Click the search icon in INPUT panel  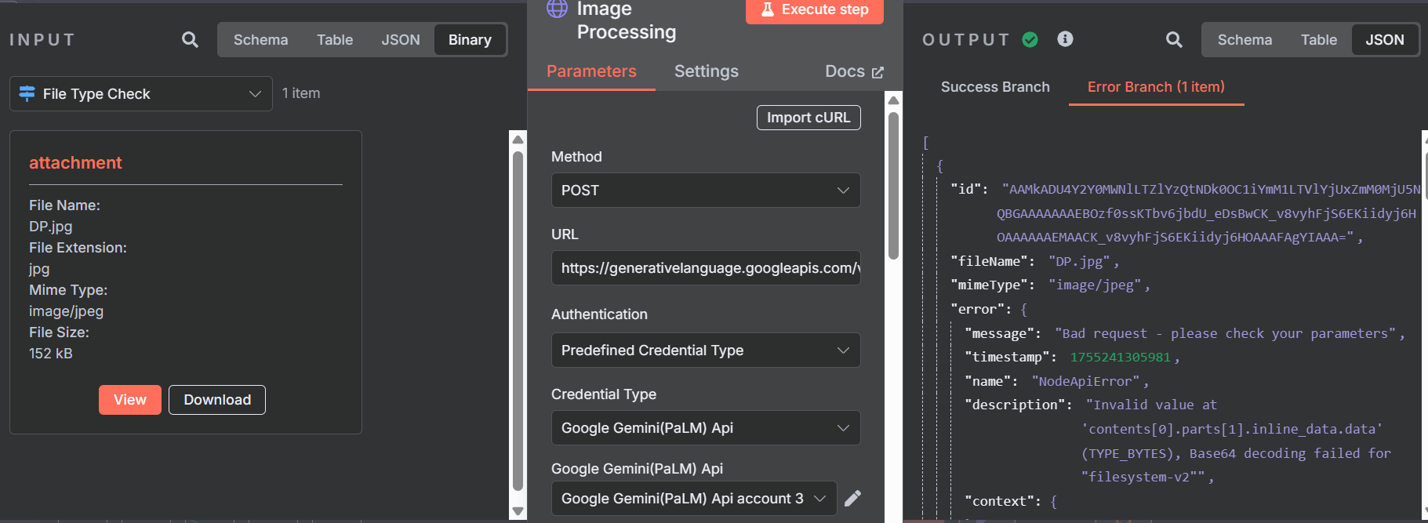tap(190, 40)
